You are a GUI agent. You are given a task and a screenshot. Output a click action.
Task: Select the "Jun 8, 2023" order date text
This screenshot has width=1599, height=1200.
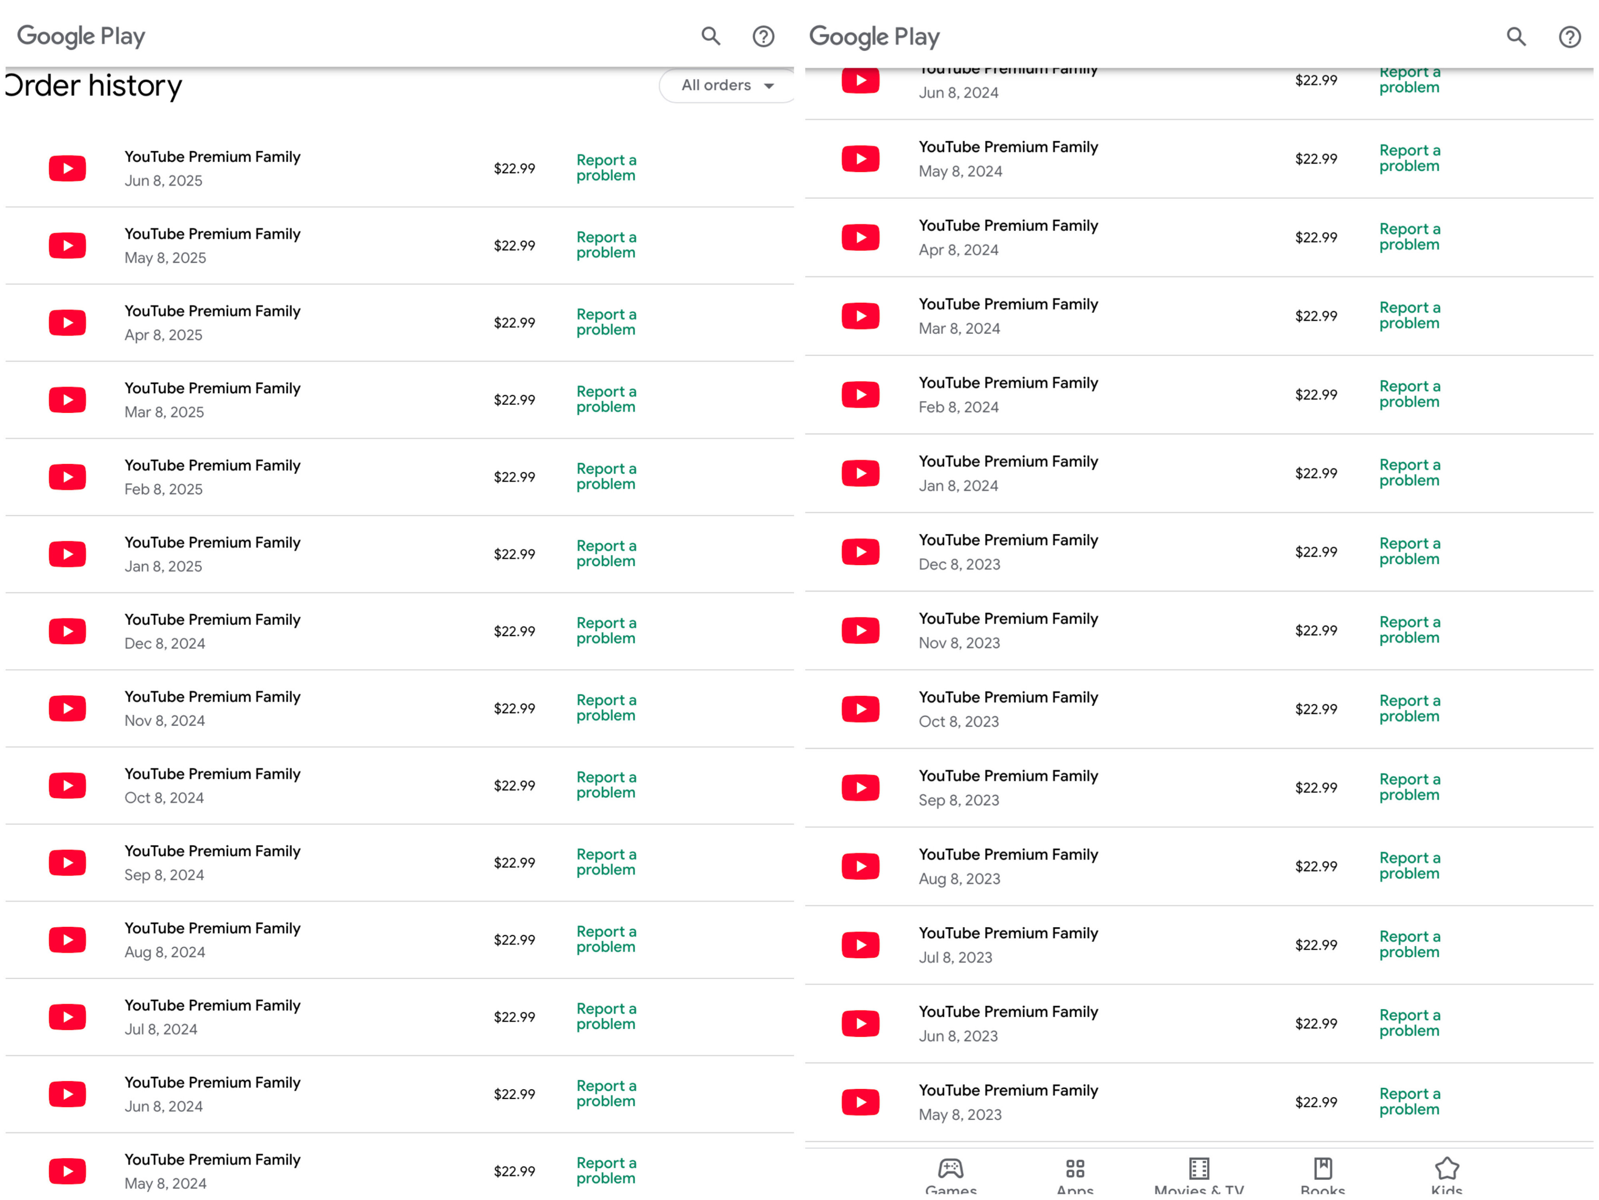click(x=958, y=1036)
